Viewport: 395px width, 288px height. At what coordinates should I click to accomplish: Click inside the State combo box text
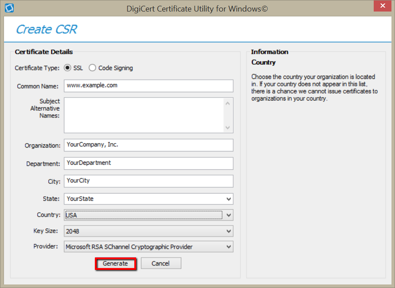[x=142, y=199]
